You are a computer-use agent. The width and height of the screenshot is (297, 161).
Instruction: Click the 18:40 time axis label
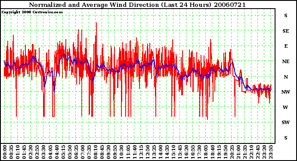(x=212, y=152)
